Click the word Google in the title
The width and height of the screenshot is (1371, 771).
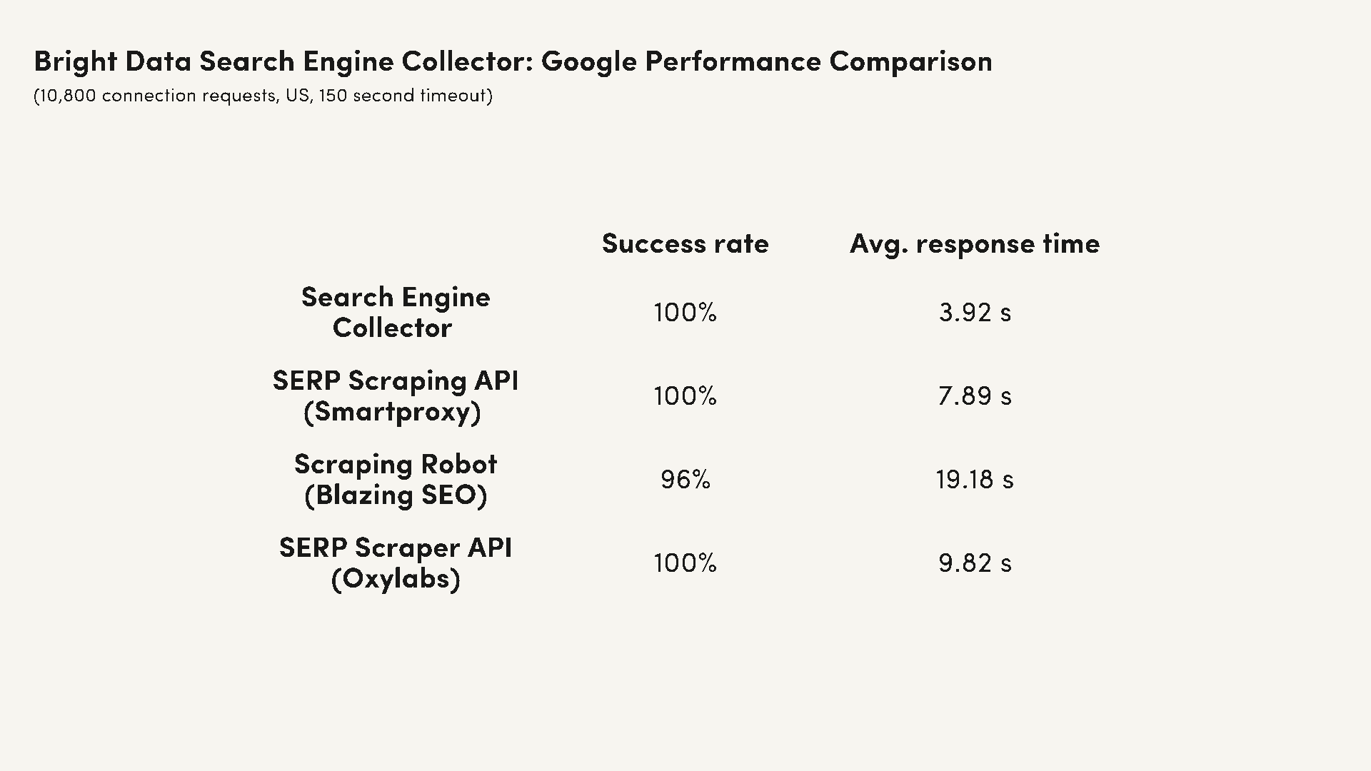pos(588,63)
